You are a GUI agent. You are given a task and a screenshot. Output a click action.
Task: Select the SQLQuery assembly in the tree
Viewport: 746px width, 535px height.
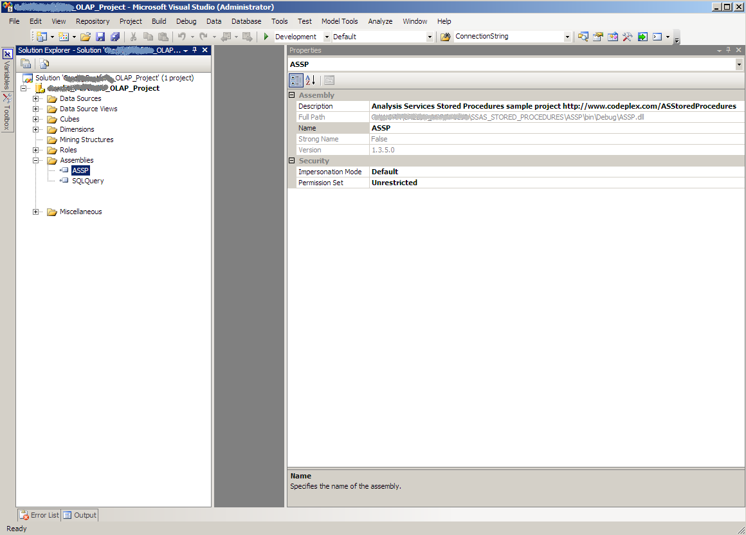click(x=88, y=181)
